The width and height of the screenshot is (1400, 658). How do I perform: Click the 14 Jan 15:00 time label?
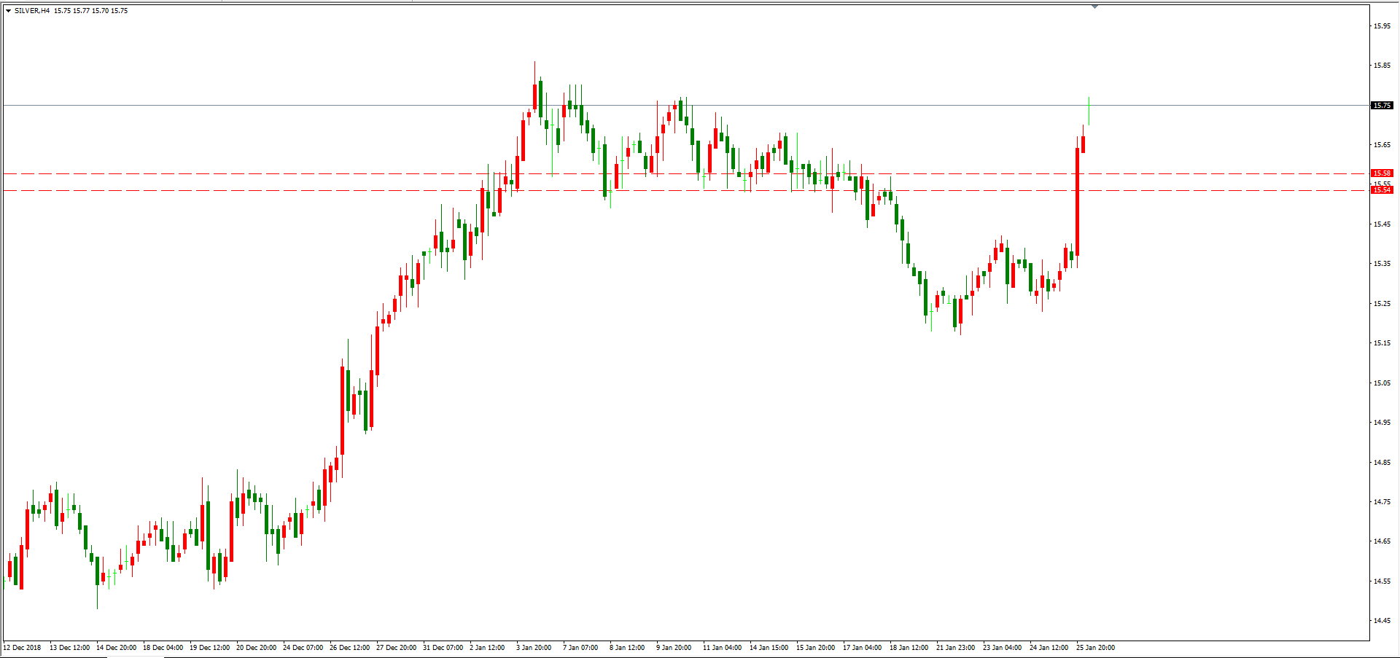point(769,648)
